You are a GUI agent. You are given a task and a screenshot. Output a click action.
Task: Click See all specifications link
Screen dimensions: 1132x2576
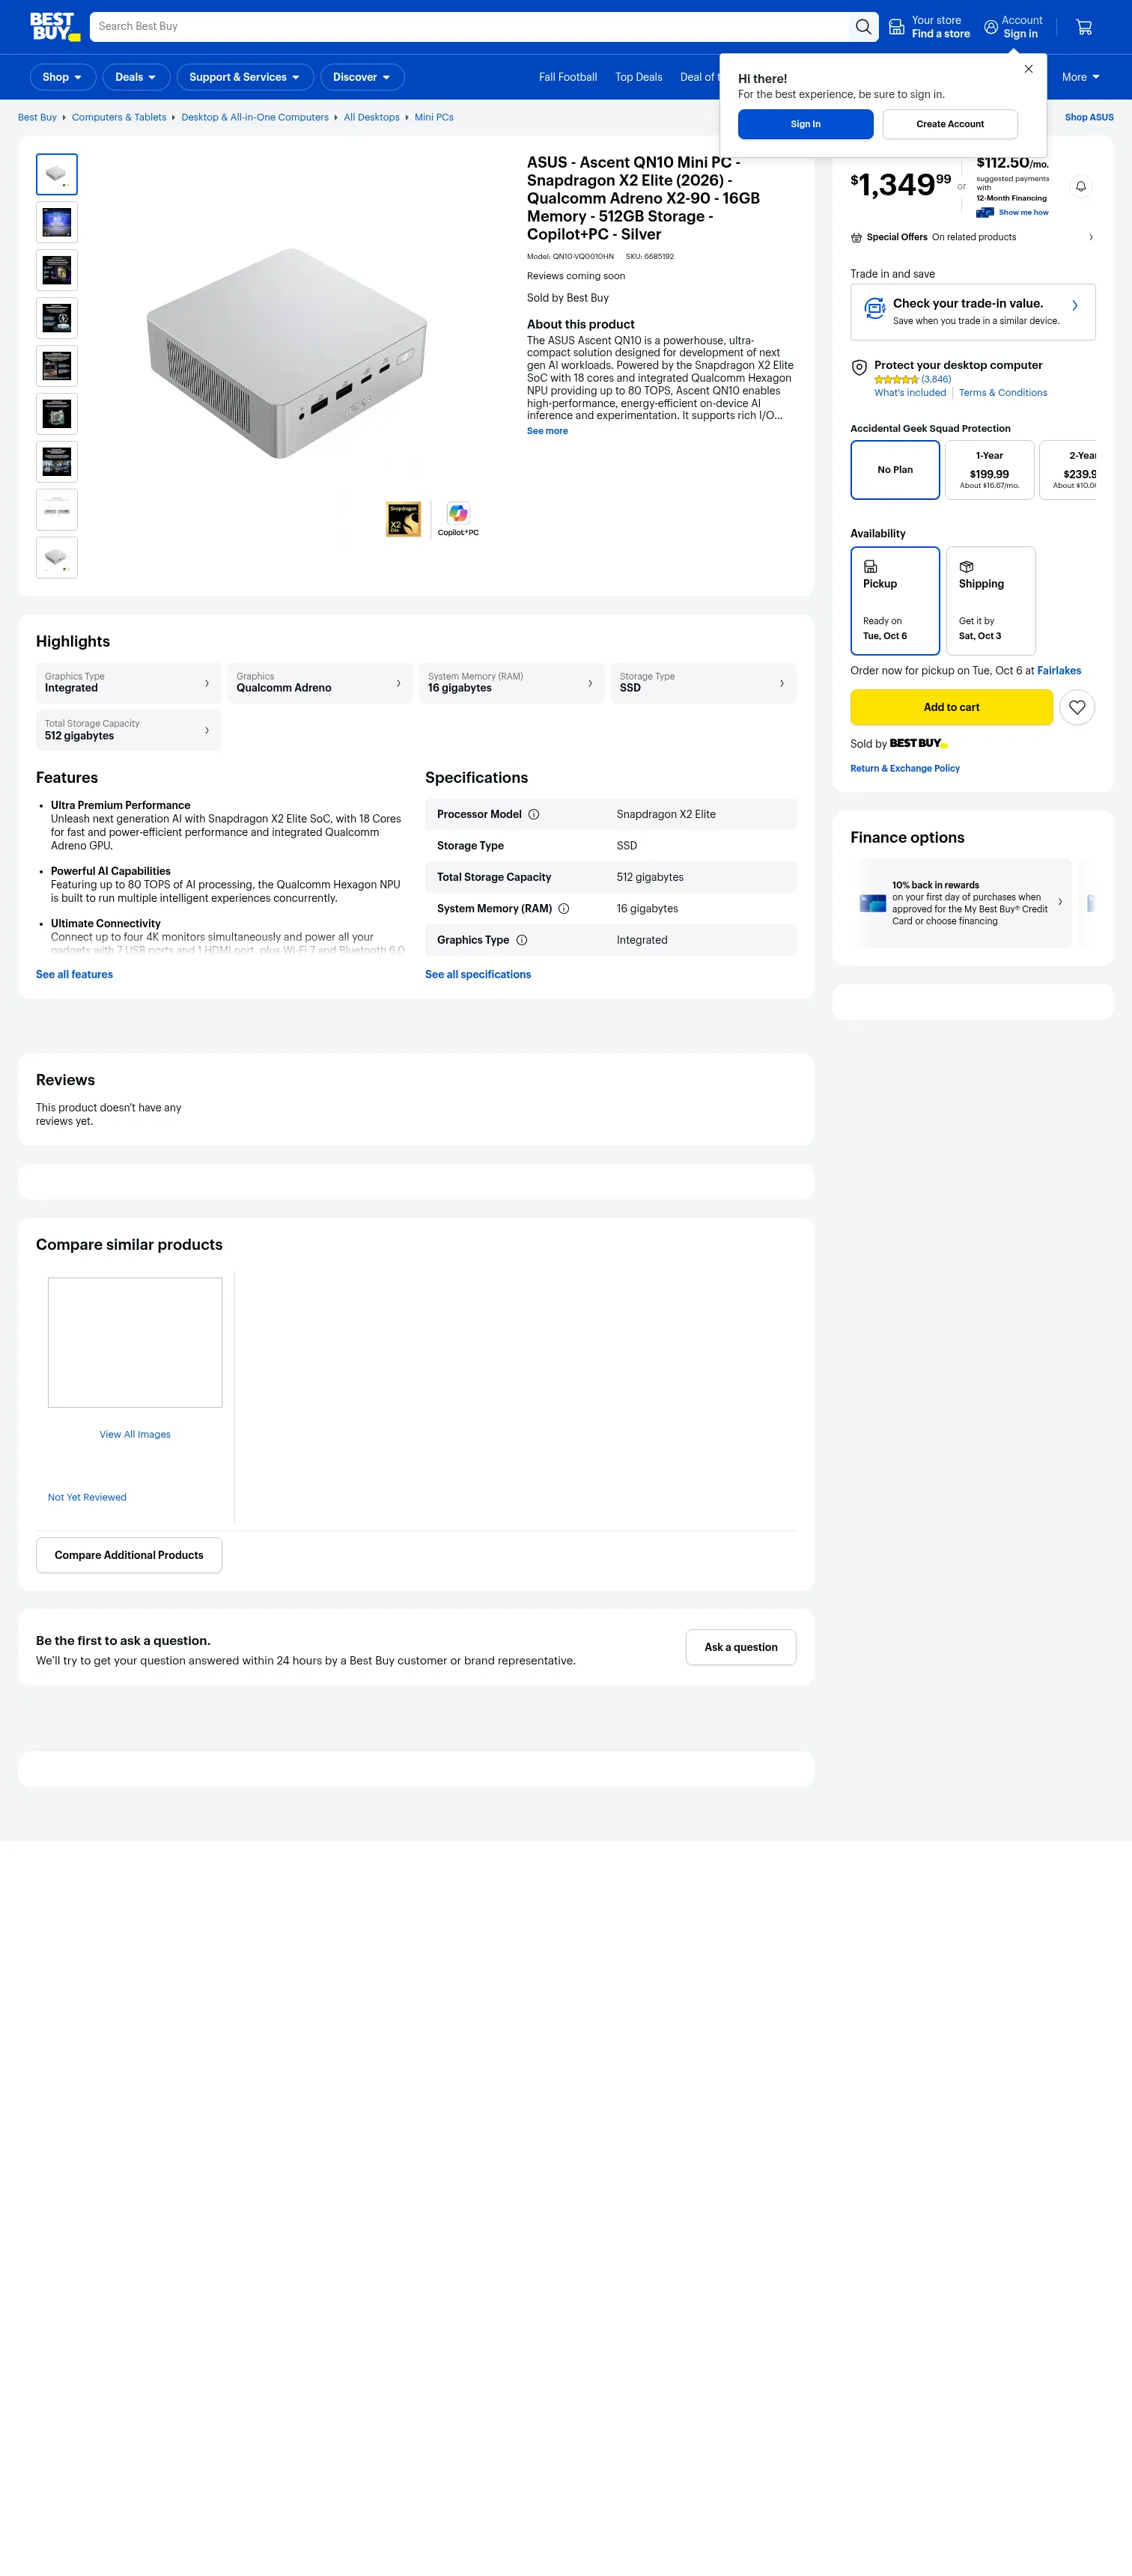[x=478, y=974]
